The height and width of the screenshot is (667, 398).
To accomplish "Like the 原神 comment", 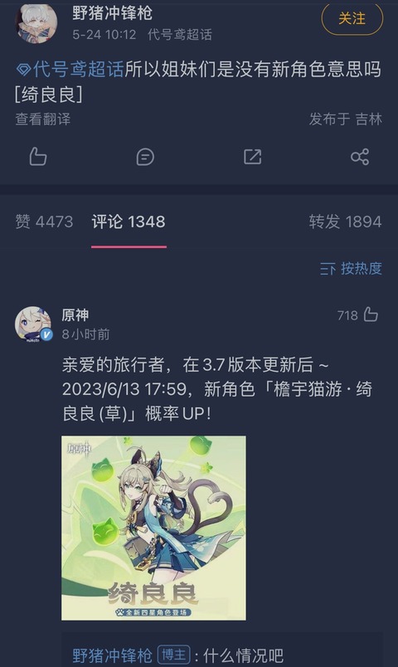I will [371, 314].
